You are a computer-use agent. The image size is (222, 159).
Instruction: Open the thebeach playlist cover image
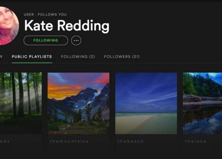146,103
